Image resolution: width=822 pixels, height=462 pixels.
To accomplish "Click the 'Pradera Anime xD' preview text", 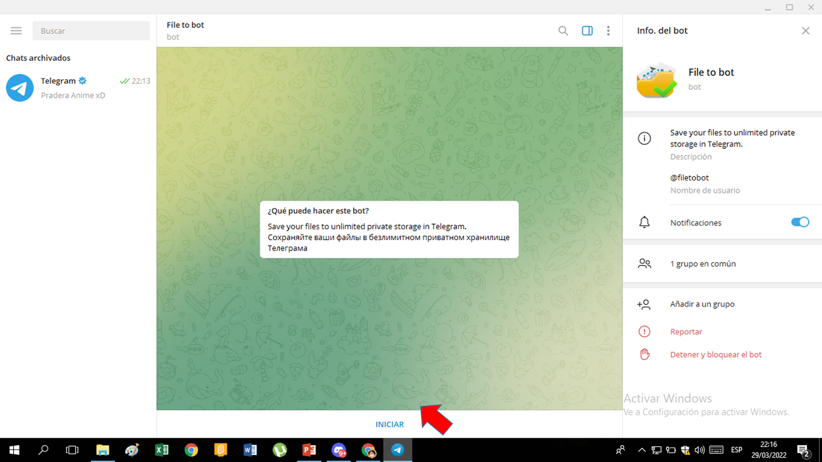I will (73, 95).
